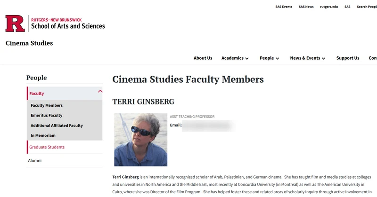
Task: Go to About Us page
Action: (x=203, y=58)
